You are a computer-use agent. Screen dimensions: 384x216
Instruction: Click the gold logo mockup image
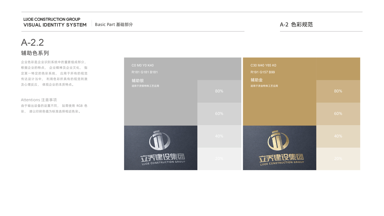coord(280,148)
